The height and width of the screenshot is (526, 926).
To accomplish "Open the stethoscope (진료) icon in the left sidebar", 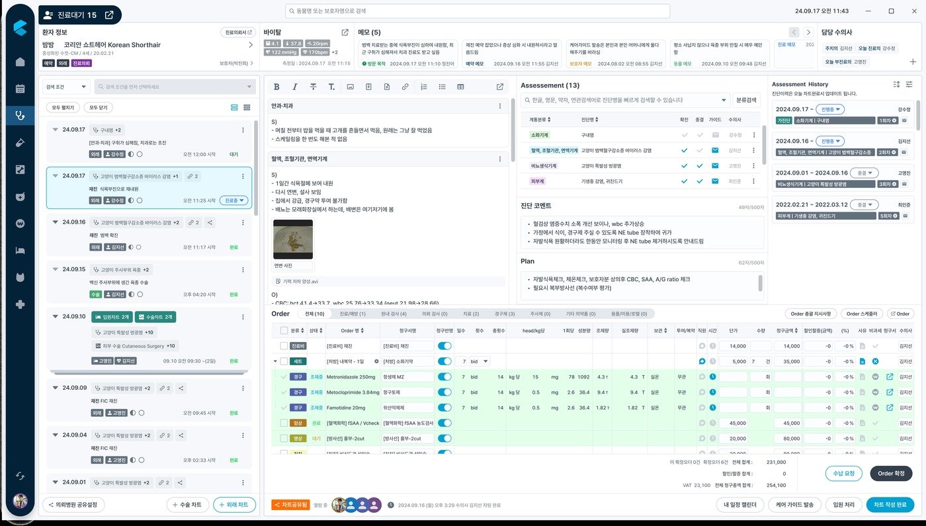I will [20, 115].
